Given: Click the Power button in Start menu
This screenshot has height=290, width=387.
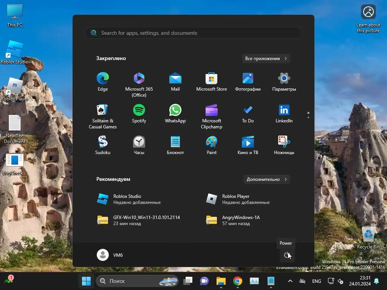Looking at the screenshot, I should pyautogui.click(x=287, y=255).
